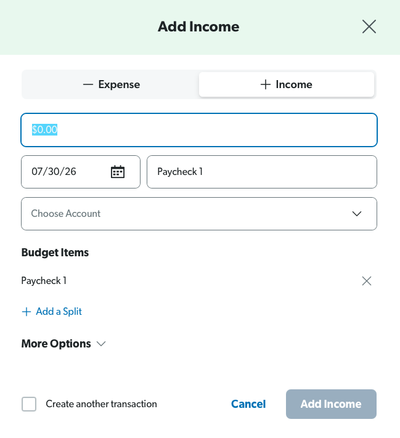Close the Add Income dialog

[x=369, y=27]
